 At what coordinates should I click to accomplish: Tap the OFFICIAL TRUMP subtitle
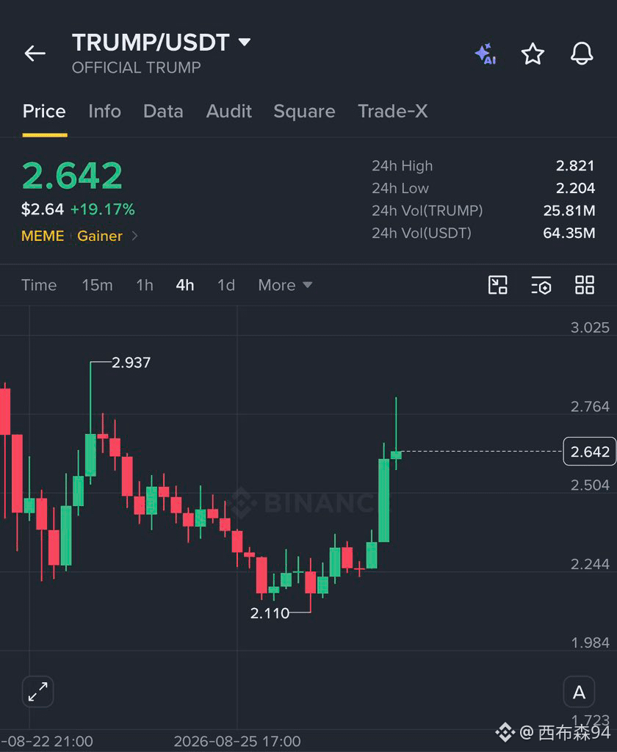(x=137, y=68)
